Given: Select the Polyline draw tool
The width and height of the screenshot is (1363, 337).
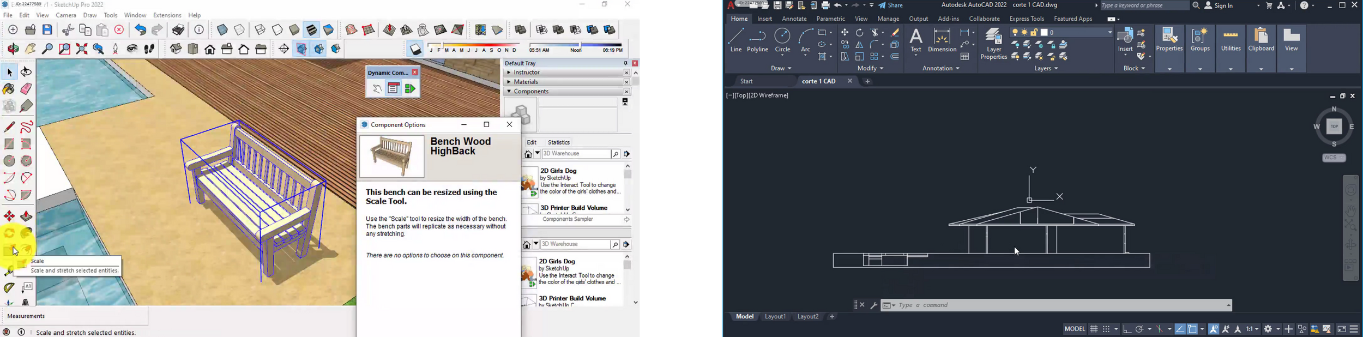Looking at the screenshot, I should click(757, 41).
